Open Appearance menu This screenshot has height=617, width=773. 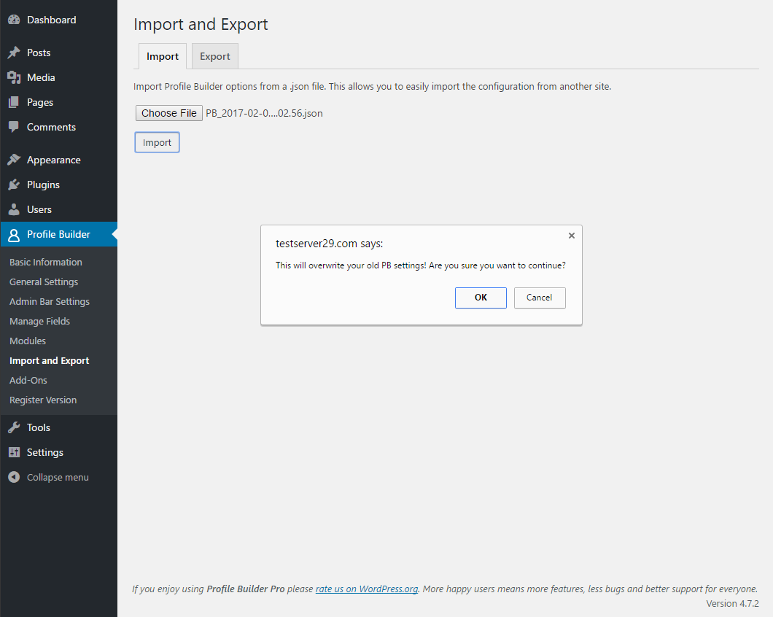tap(54, 160)
